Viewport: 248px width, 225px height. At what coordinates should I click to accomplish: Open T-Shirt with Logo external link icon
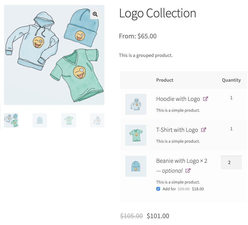point(203,130)
